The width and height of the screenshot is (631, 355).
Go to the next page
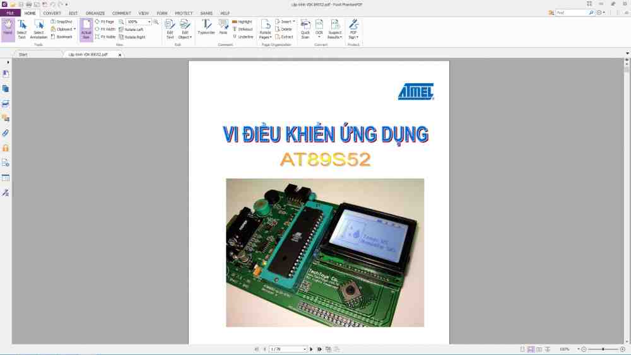[312, 349]
